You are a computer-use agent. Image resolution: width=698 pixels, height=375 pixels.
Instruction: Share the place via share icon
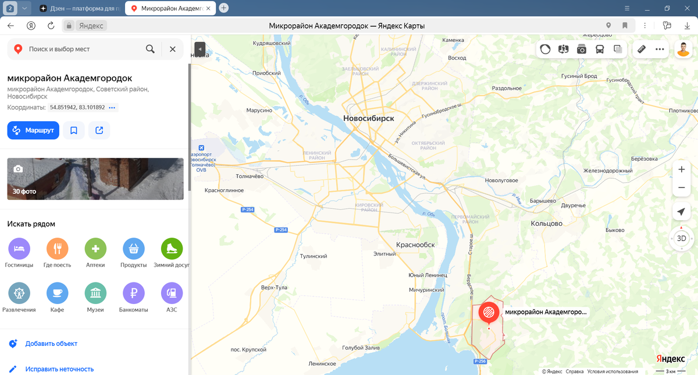click(99, 130)
